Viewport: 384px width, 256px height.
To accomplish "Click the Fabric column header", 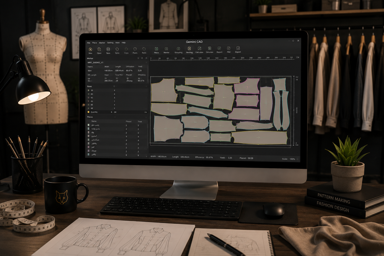I will click(x=90, y=67).
